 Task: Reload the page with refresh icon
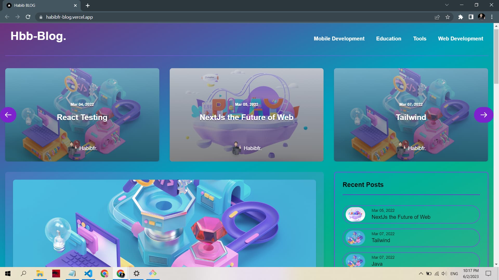pyautogui.click(x=28, y=17)
